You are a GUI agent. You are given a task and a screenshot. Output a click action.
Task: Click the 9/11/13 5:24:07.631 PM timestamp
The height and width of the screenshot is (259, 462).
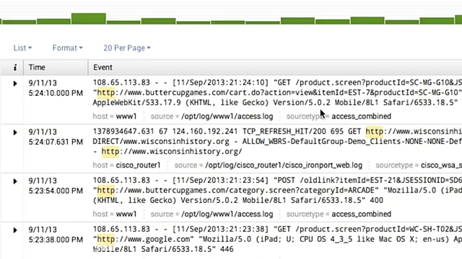point(55,137)
